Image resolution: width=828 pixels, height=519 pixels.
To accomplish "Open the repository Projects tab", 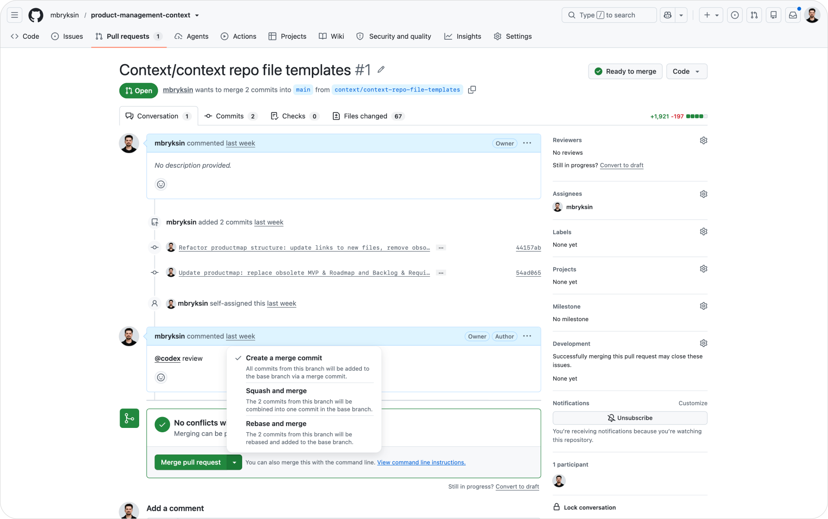I will coord(287,36).
